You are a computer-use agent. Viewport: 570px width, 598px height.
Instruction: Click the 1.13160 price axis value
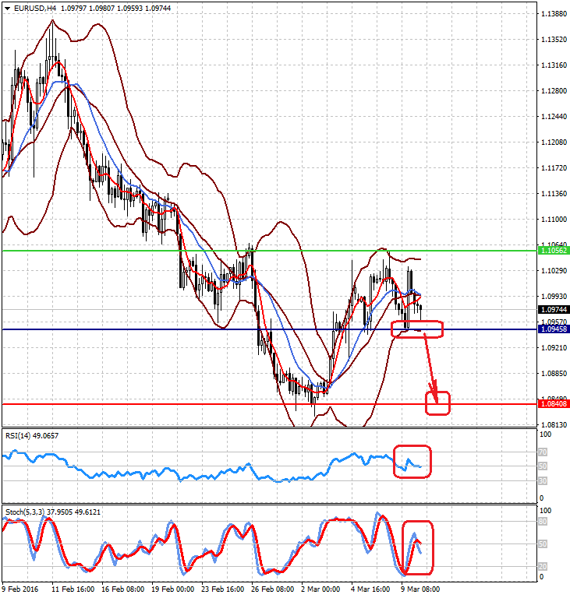pyautogui.click(x=554, y=65)
